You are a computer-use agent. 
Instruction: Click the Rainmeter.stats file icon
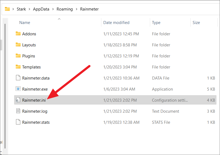tap(18, 122)
